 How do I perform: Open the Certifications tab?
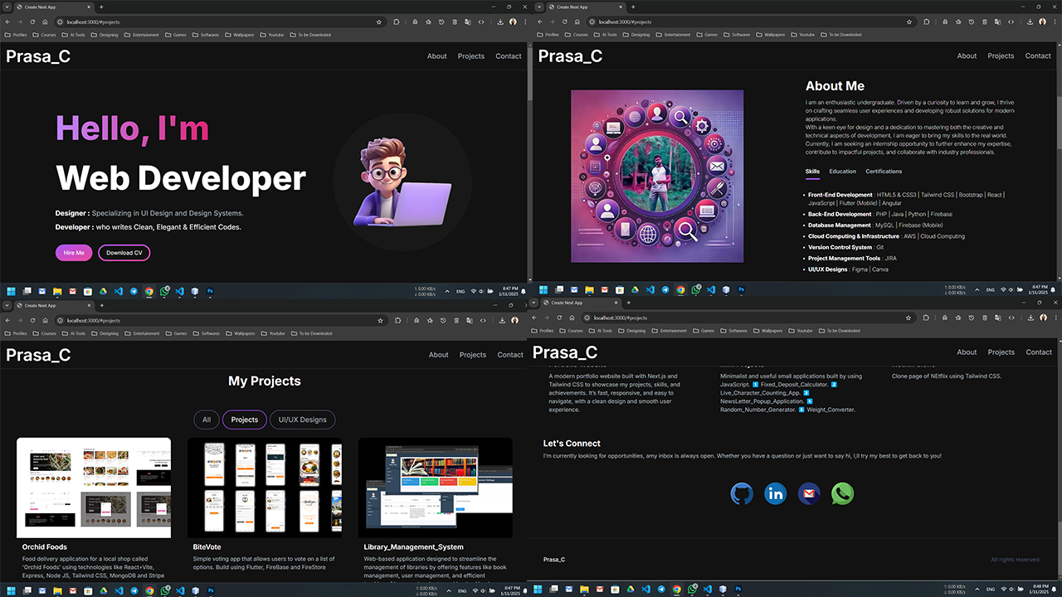883,172
